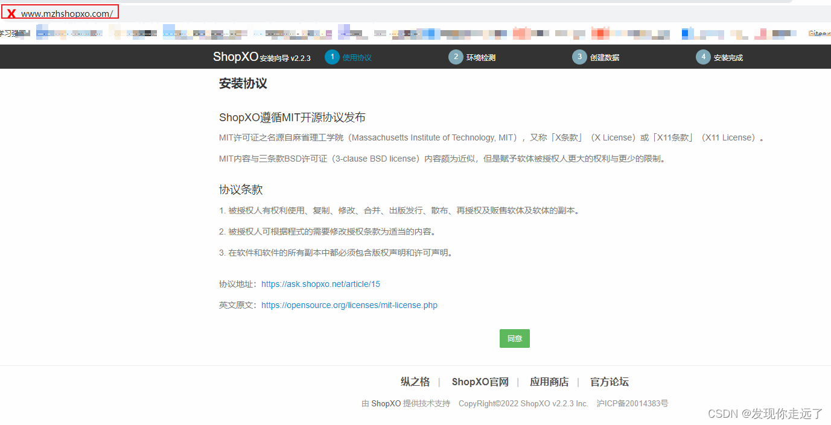
Task: Click ShopXO link in 提供技术支持 footer text
Action: click(386, 403)
